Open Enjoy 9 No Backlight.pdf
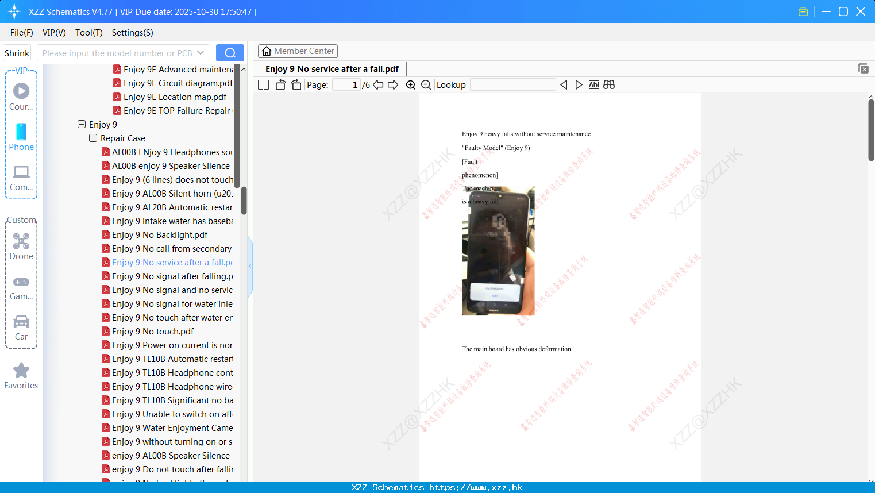This screenshot has height=493, width=875. (x=155, y=235)
